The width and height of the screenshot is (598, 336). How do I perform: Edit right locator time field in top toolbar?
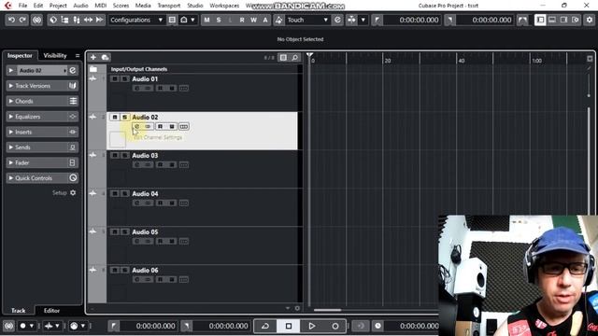(x=486, y=20)
